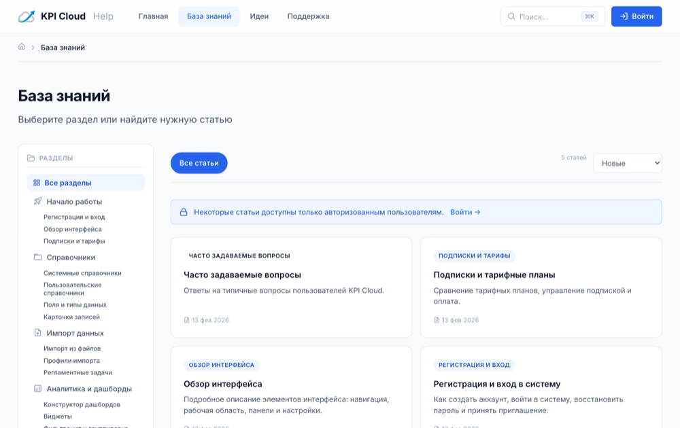Open Обзор интерфейса in the sidebar

click(73, 229)
